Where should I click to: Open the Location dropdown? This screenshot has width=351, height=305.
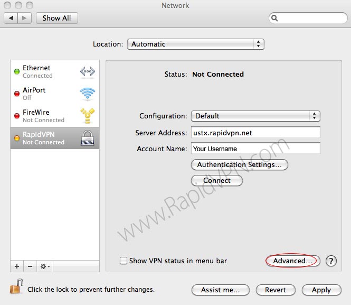(x=196, y=44)
